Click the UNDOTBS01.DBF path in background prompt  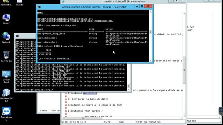[43, 80]
